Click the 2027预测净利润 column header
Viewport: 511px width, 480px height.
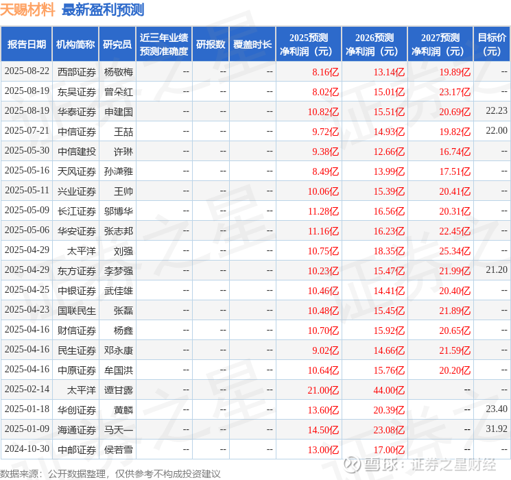(440, 45)
